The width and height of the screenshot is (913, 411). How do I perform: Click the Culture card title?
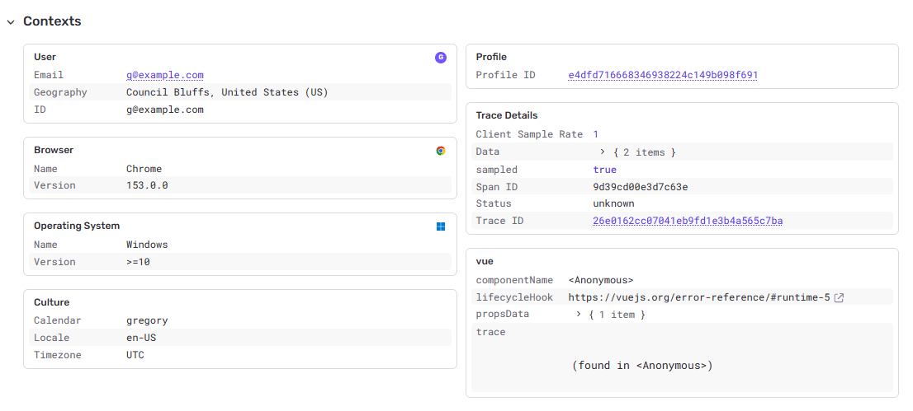51,302
